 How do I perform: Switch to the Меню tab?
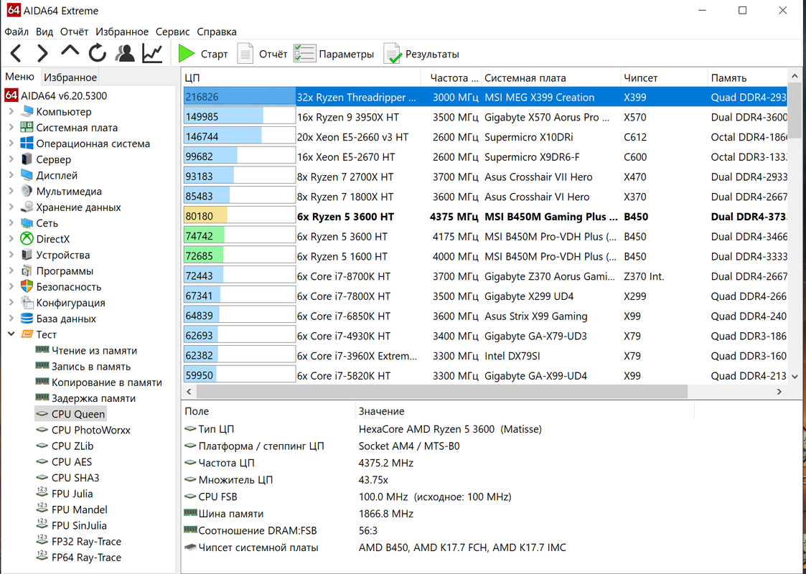[x=19, y=77]
